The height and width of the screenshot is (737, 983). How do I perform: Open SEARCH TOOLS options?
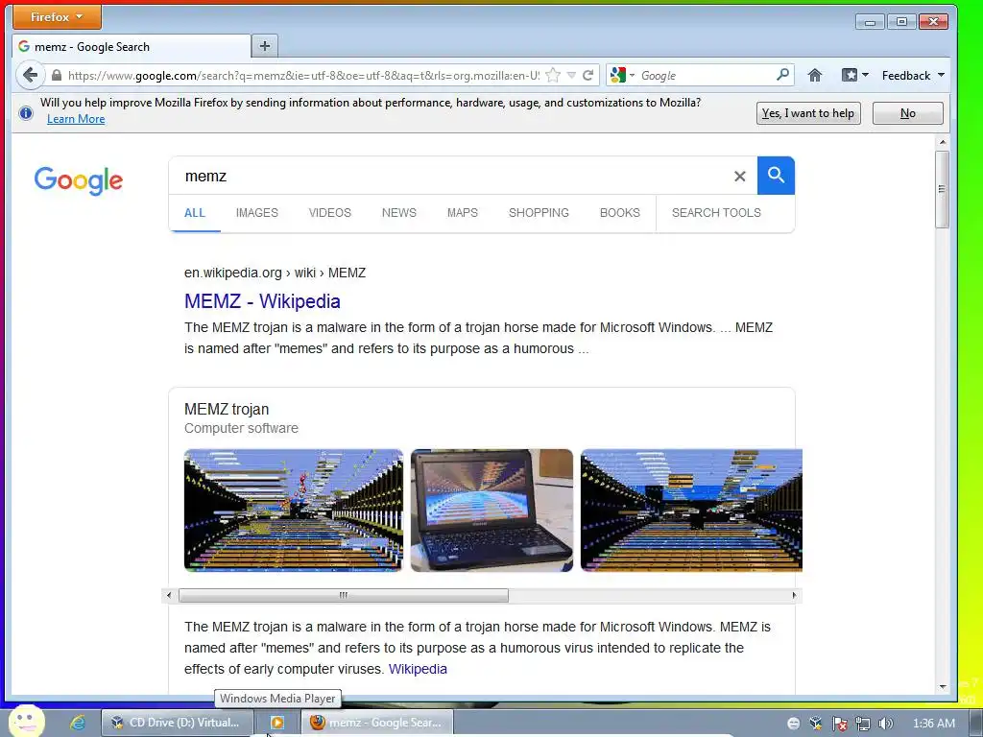pos(716,213)
